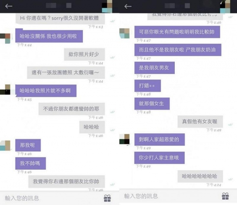Open profile picture in left chat header

tap(107, 6)
